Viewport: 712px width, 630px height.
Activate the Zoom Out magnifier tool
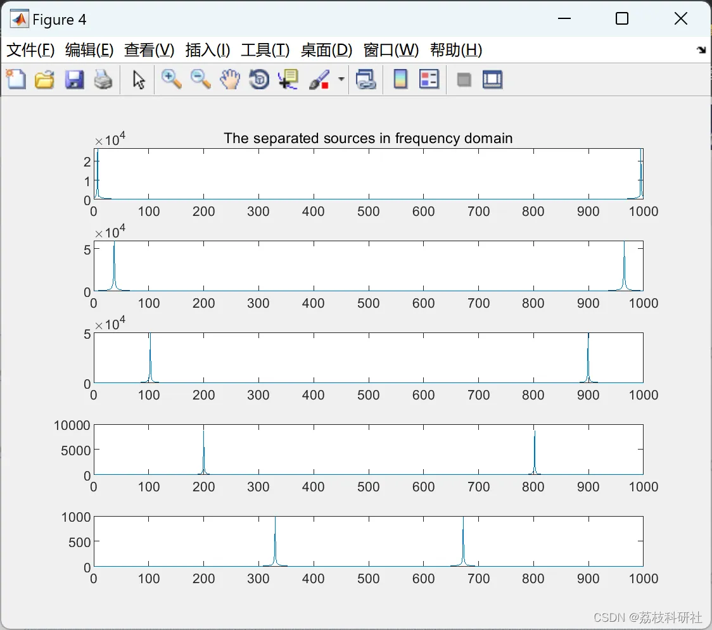[200, 79]
